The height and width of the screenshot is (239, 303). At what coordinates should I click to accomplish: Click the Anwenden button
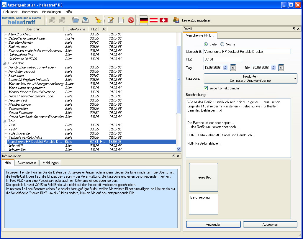213,225
